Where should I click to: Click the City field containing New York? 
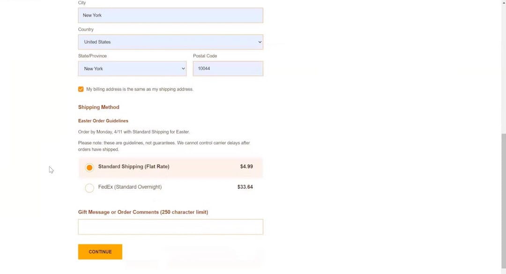(170, 15)
